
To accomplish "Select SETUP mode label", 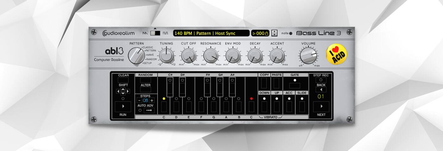I will 148,63.
